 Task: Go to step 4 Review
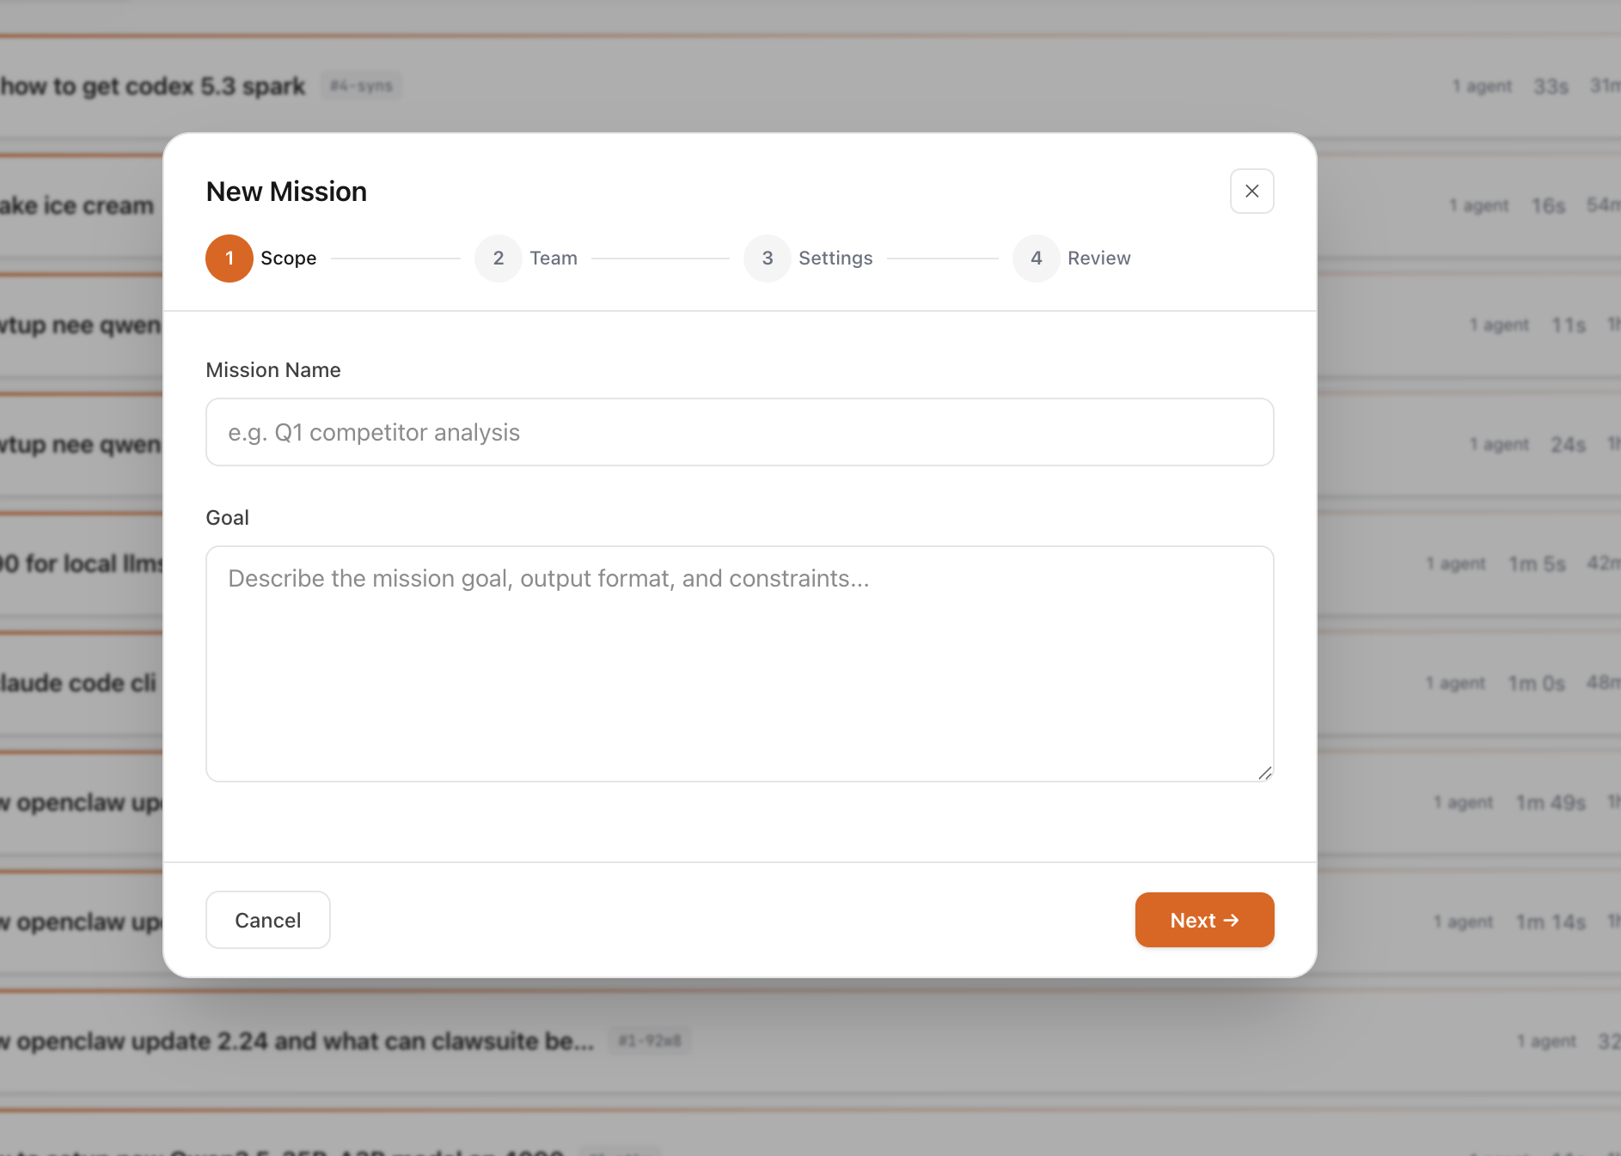1072,259
